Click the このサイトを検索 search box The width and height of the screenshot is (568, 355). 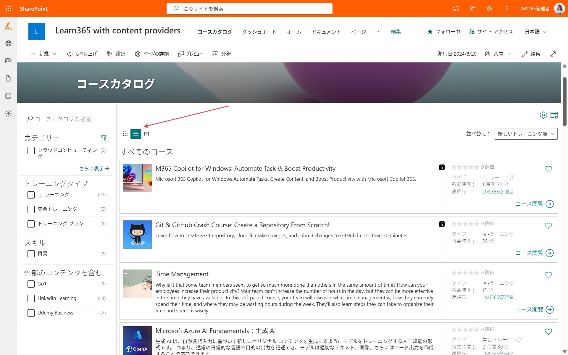point(249,9)
